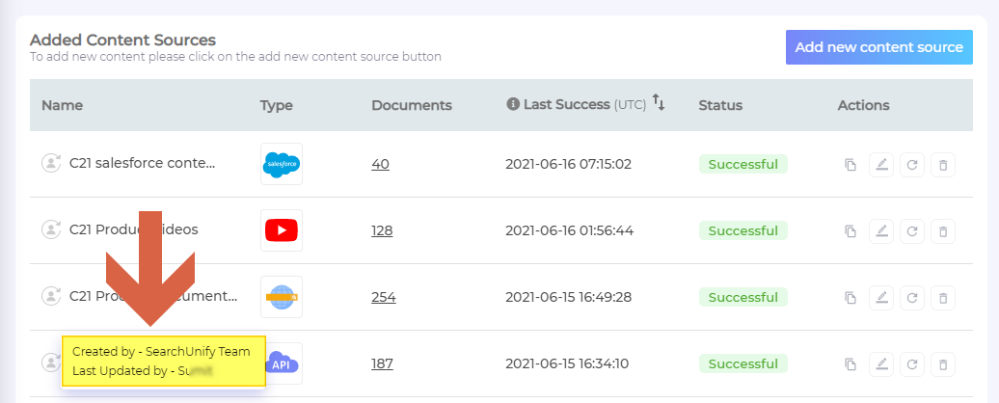Image resolution: width=999 pixels, height=403 pixels.
Task: Edit the source with 187 documents
Action: coord(880,363)
